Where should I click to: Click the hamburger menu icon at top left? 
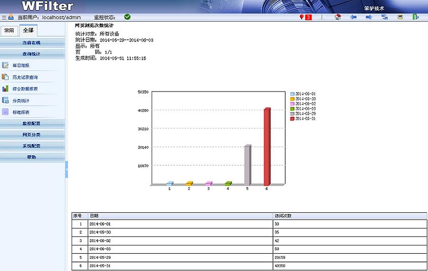tap(4, 17)
